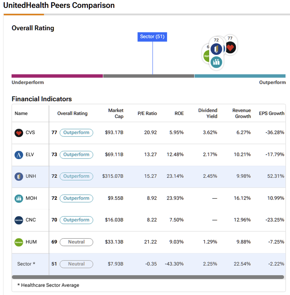Click the UNH bubble rated 72 in chart
This screenshot has width=290, height=295.
[x=216, y=49]
